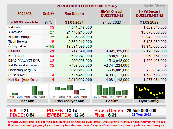Click the Hasılat chart label
Viewport: 173px width, 129px height.
(x=112, y=101)
